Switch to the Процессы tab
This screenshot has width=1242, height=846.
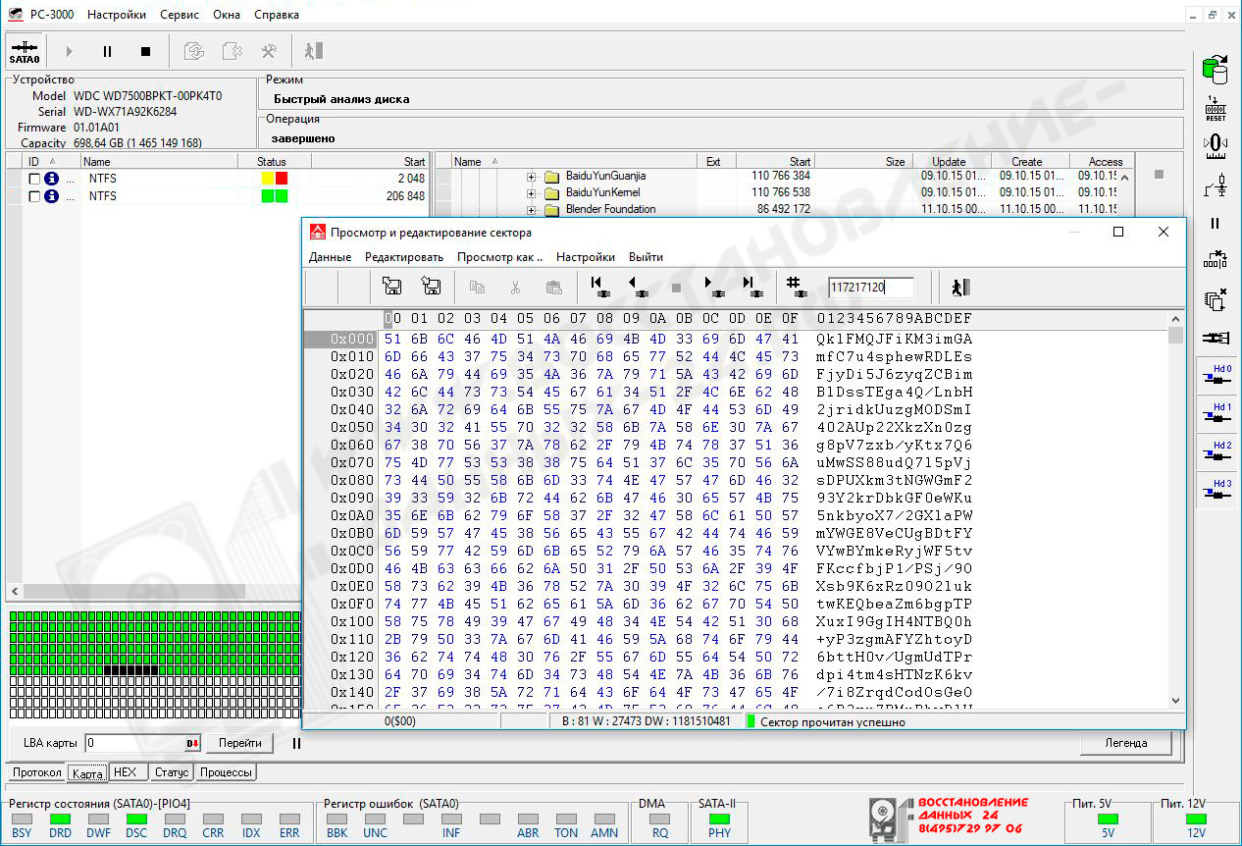click(227, 772)
